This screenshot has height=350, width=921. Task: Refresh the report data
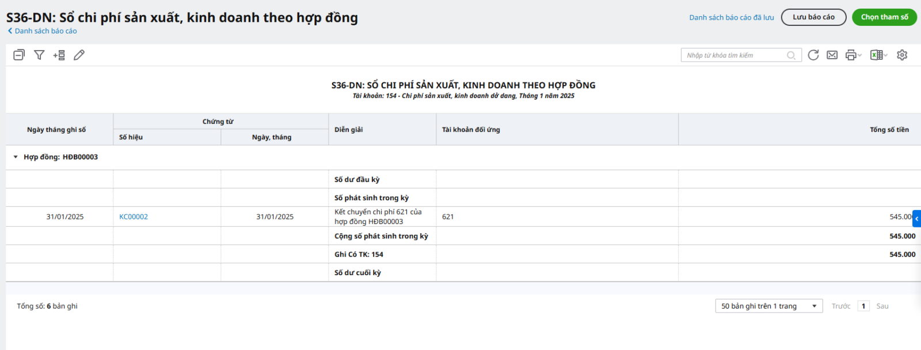[813, 55]
